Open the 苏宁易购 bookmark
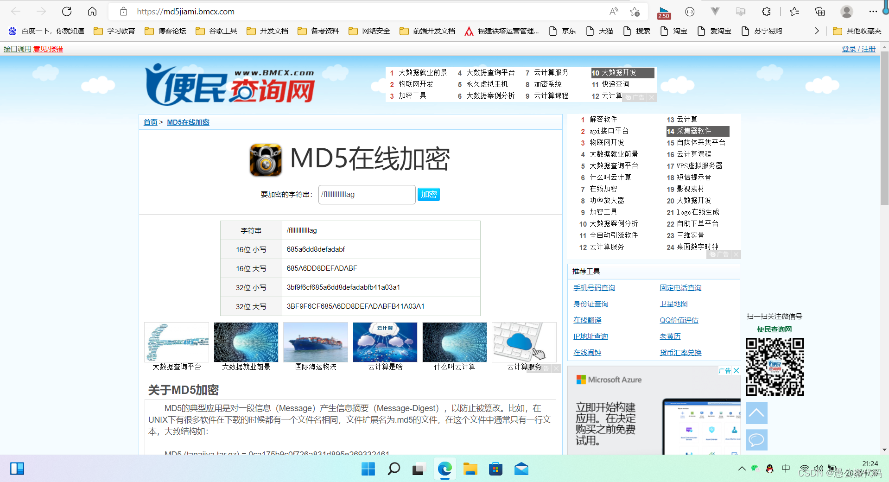The image size is (889, 482). click(x=762, y=31)
